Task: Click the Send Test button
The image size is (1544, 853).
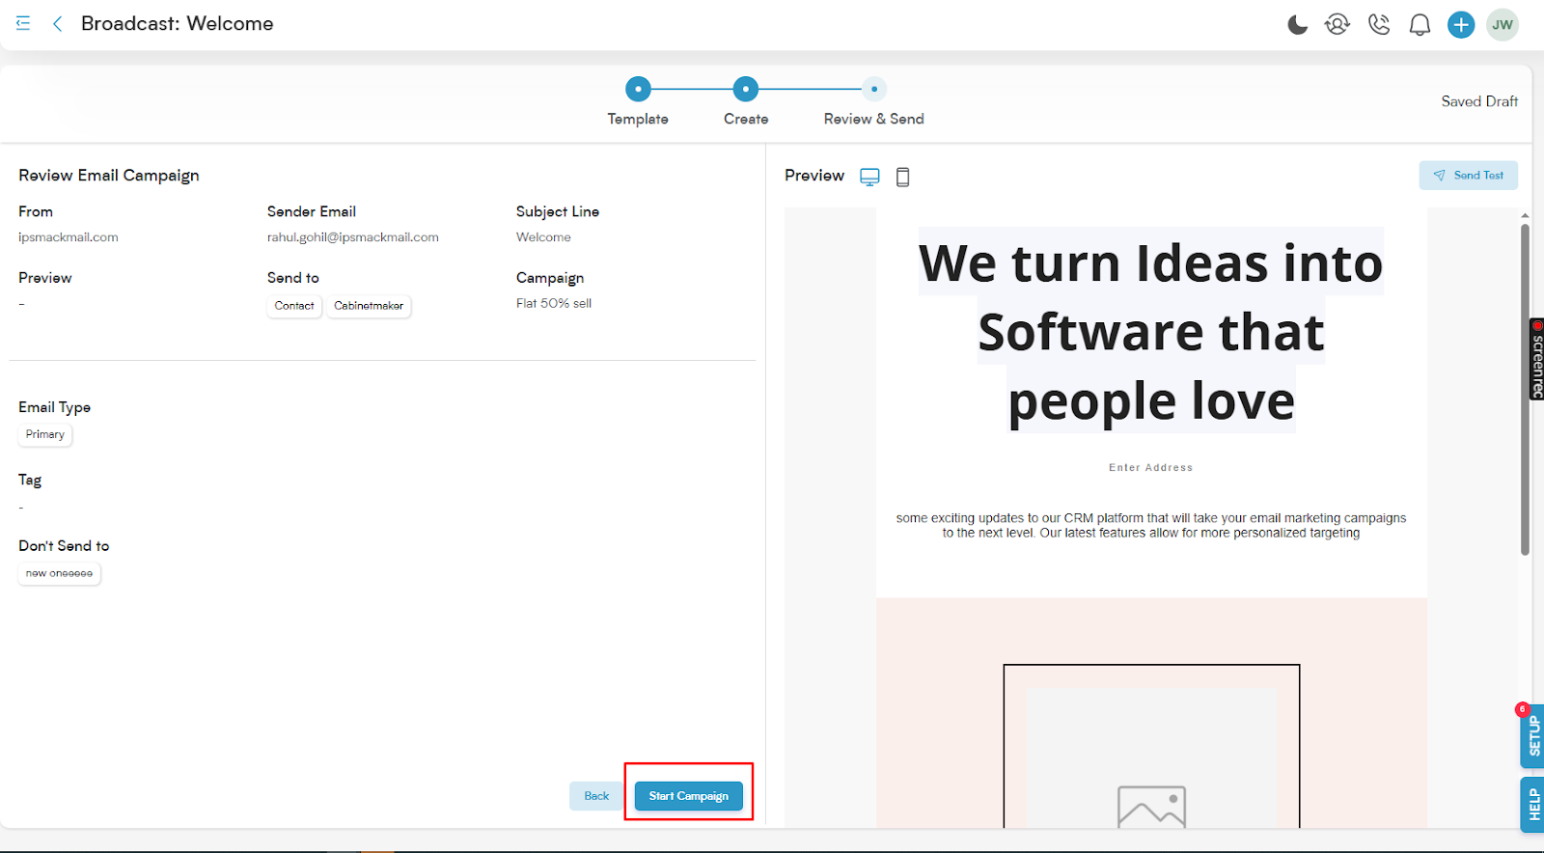Action: tap(1468, 175)
